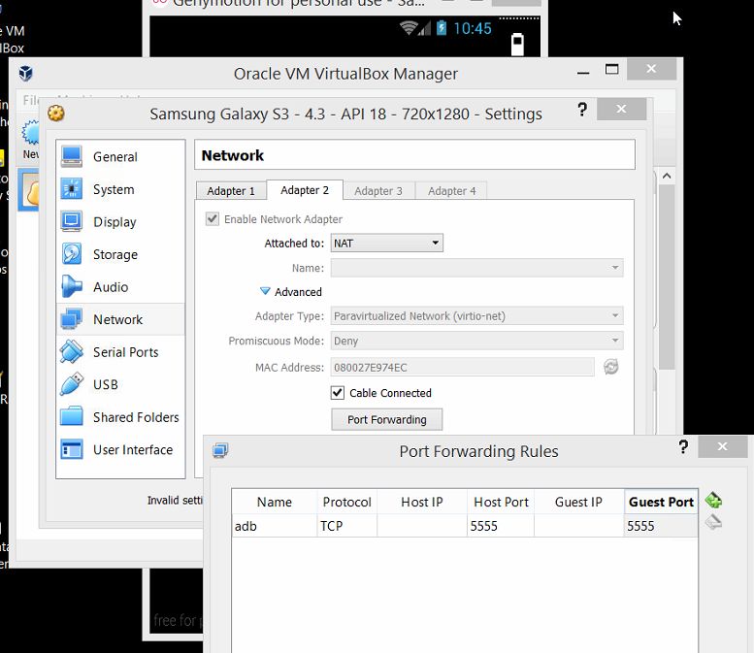Click scroll up arrow in VirtualBox Manager
The image size is (754, 653).
coord(667,176)
